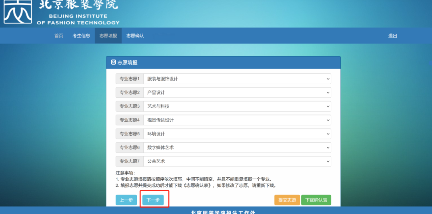Click the 专业志愿1 label
The image size is (432, 214).
(130, 79)
